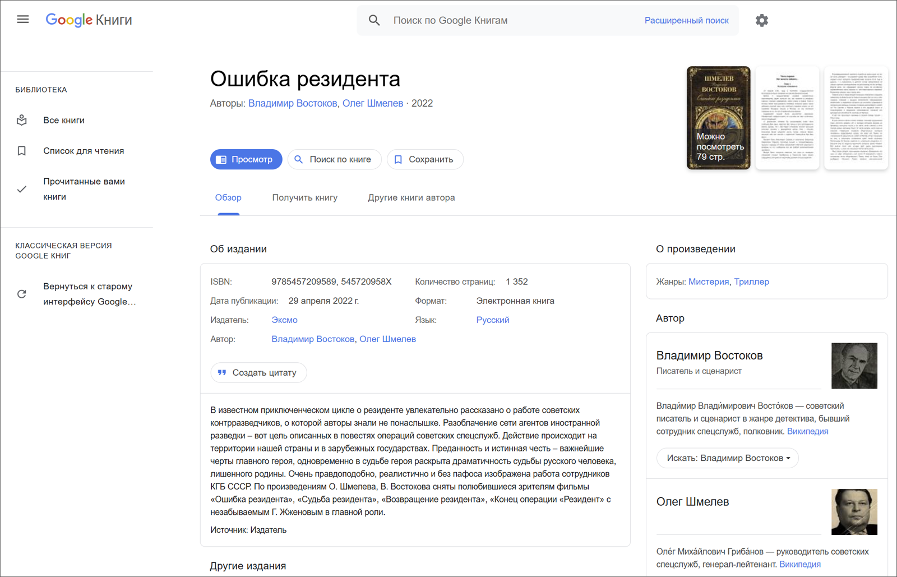Select the 'Обзор' tab
This screenshot has width=897, height=577.
coord(228,198)
